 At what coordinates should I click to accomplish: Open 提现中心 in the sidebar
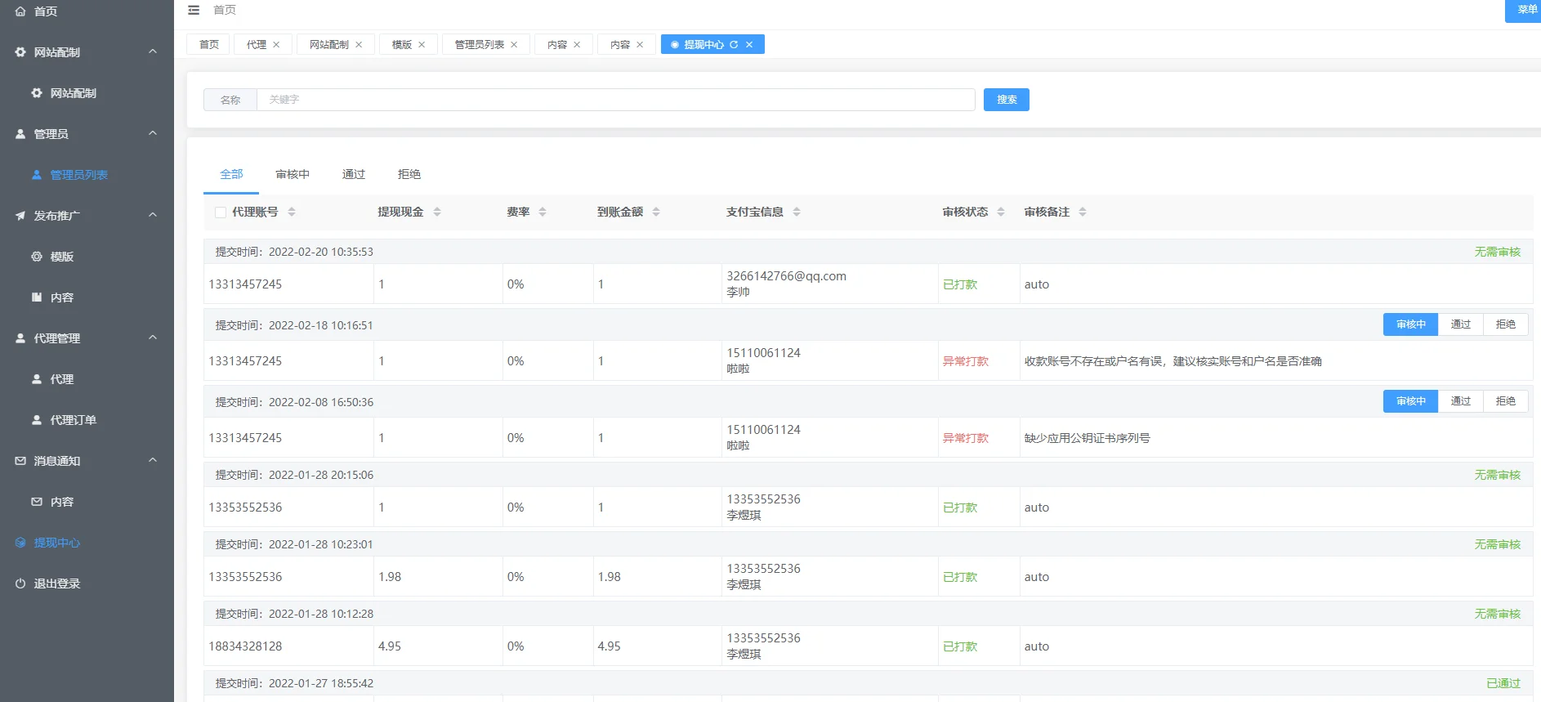56,543
